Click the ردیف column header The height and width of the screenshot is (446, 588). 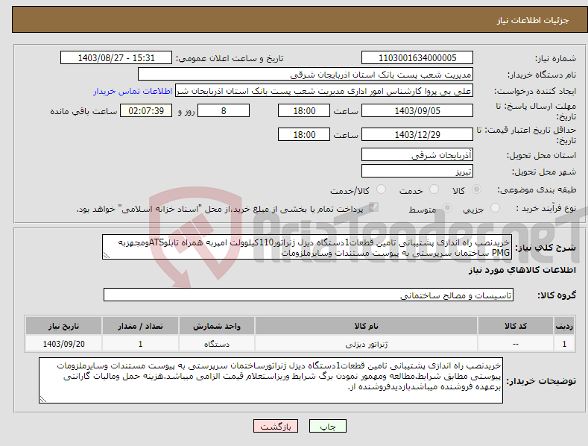click(x=564, y=326)
